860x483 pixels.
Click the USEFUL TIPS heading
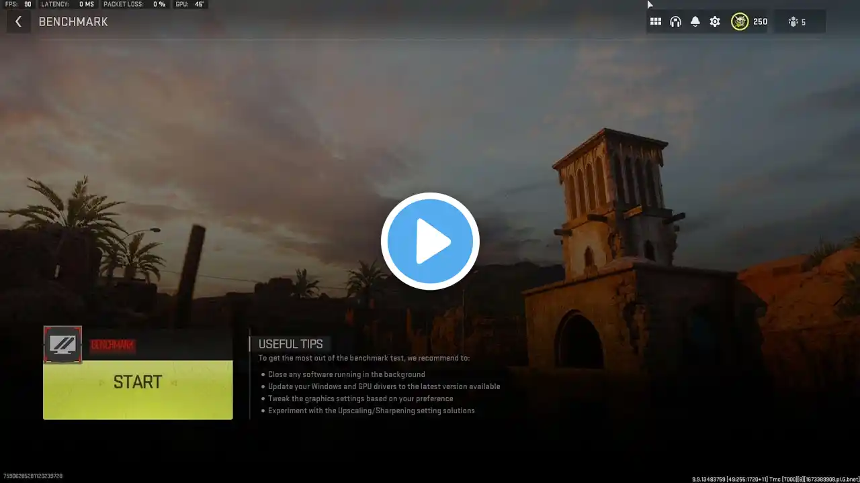291,344
